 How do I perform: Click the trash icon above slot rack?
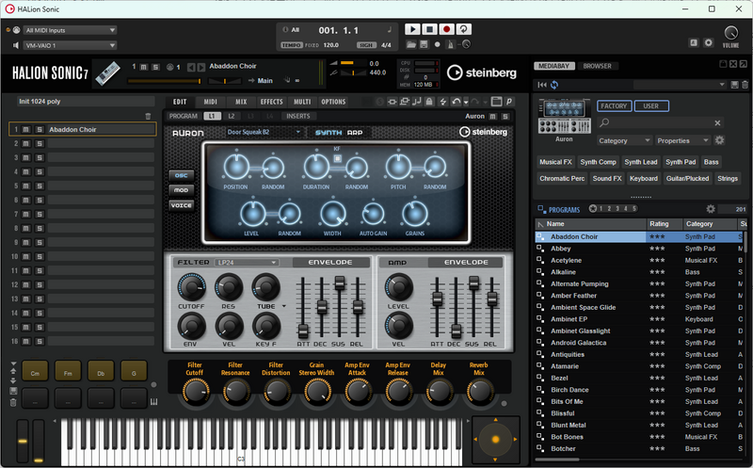coord(148,116)
